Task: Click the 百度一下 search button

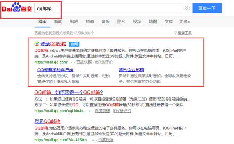Action: (207, 8)
